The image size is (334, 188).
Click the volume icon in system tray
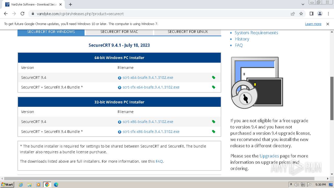point(297,185)
